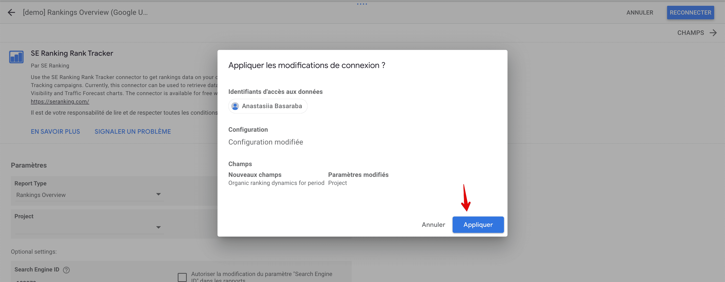Click the three-dot menu icon at top
The image size is (725, 282).
(362, 3)
